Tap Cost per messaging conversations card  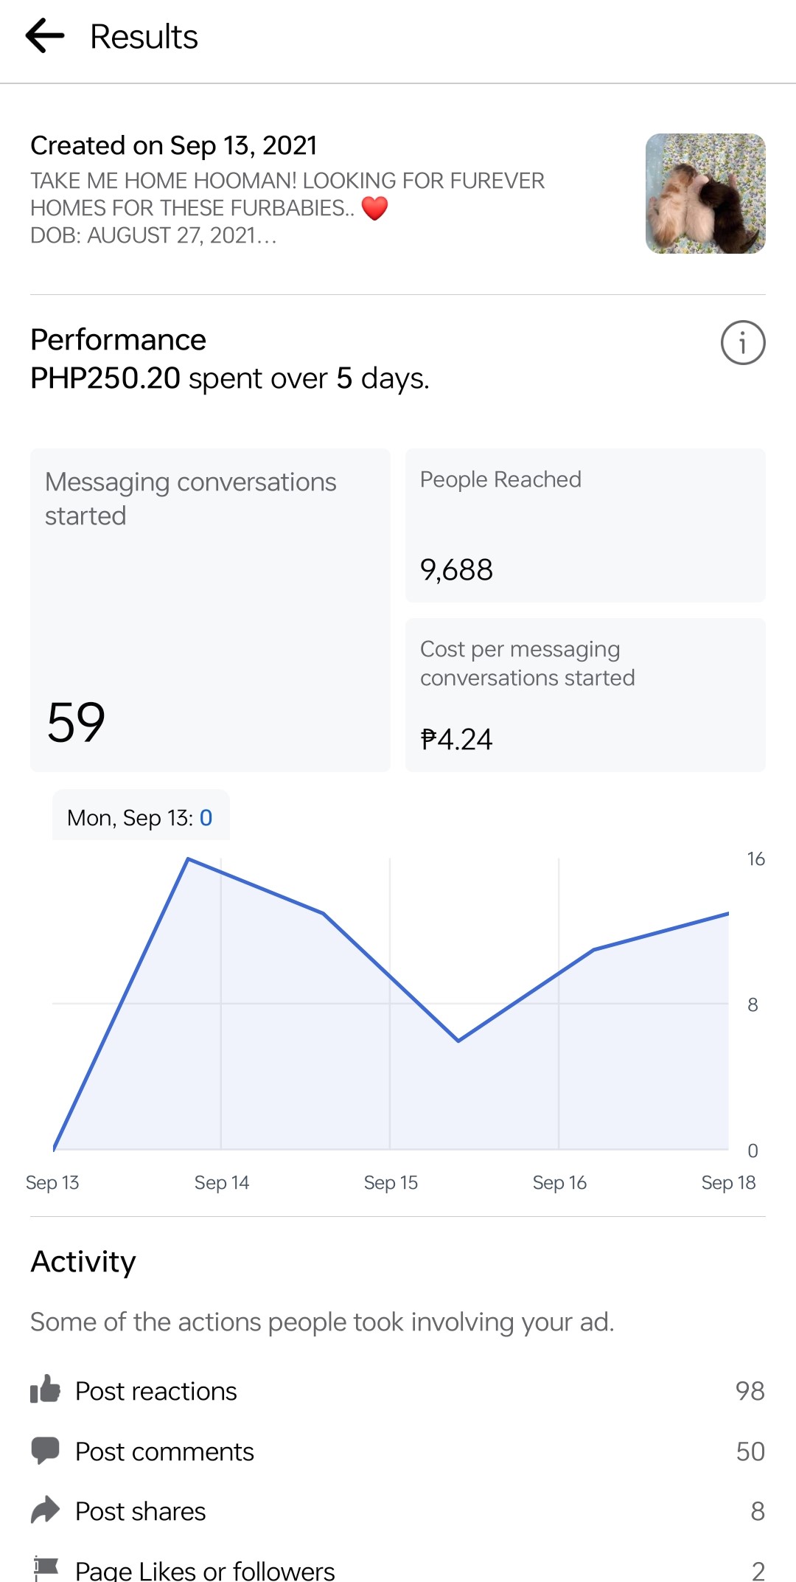pyautogui.click(x=585, y=695)
